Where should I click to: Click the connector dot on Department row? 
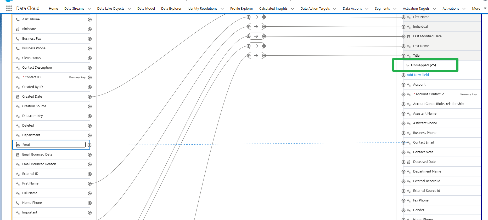(90, 135)
